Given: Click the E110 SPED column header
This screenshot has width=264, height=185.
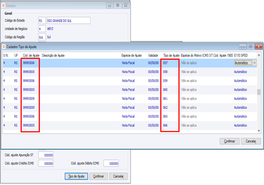Looking at the screenshot, I should (x=241, y=56).
